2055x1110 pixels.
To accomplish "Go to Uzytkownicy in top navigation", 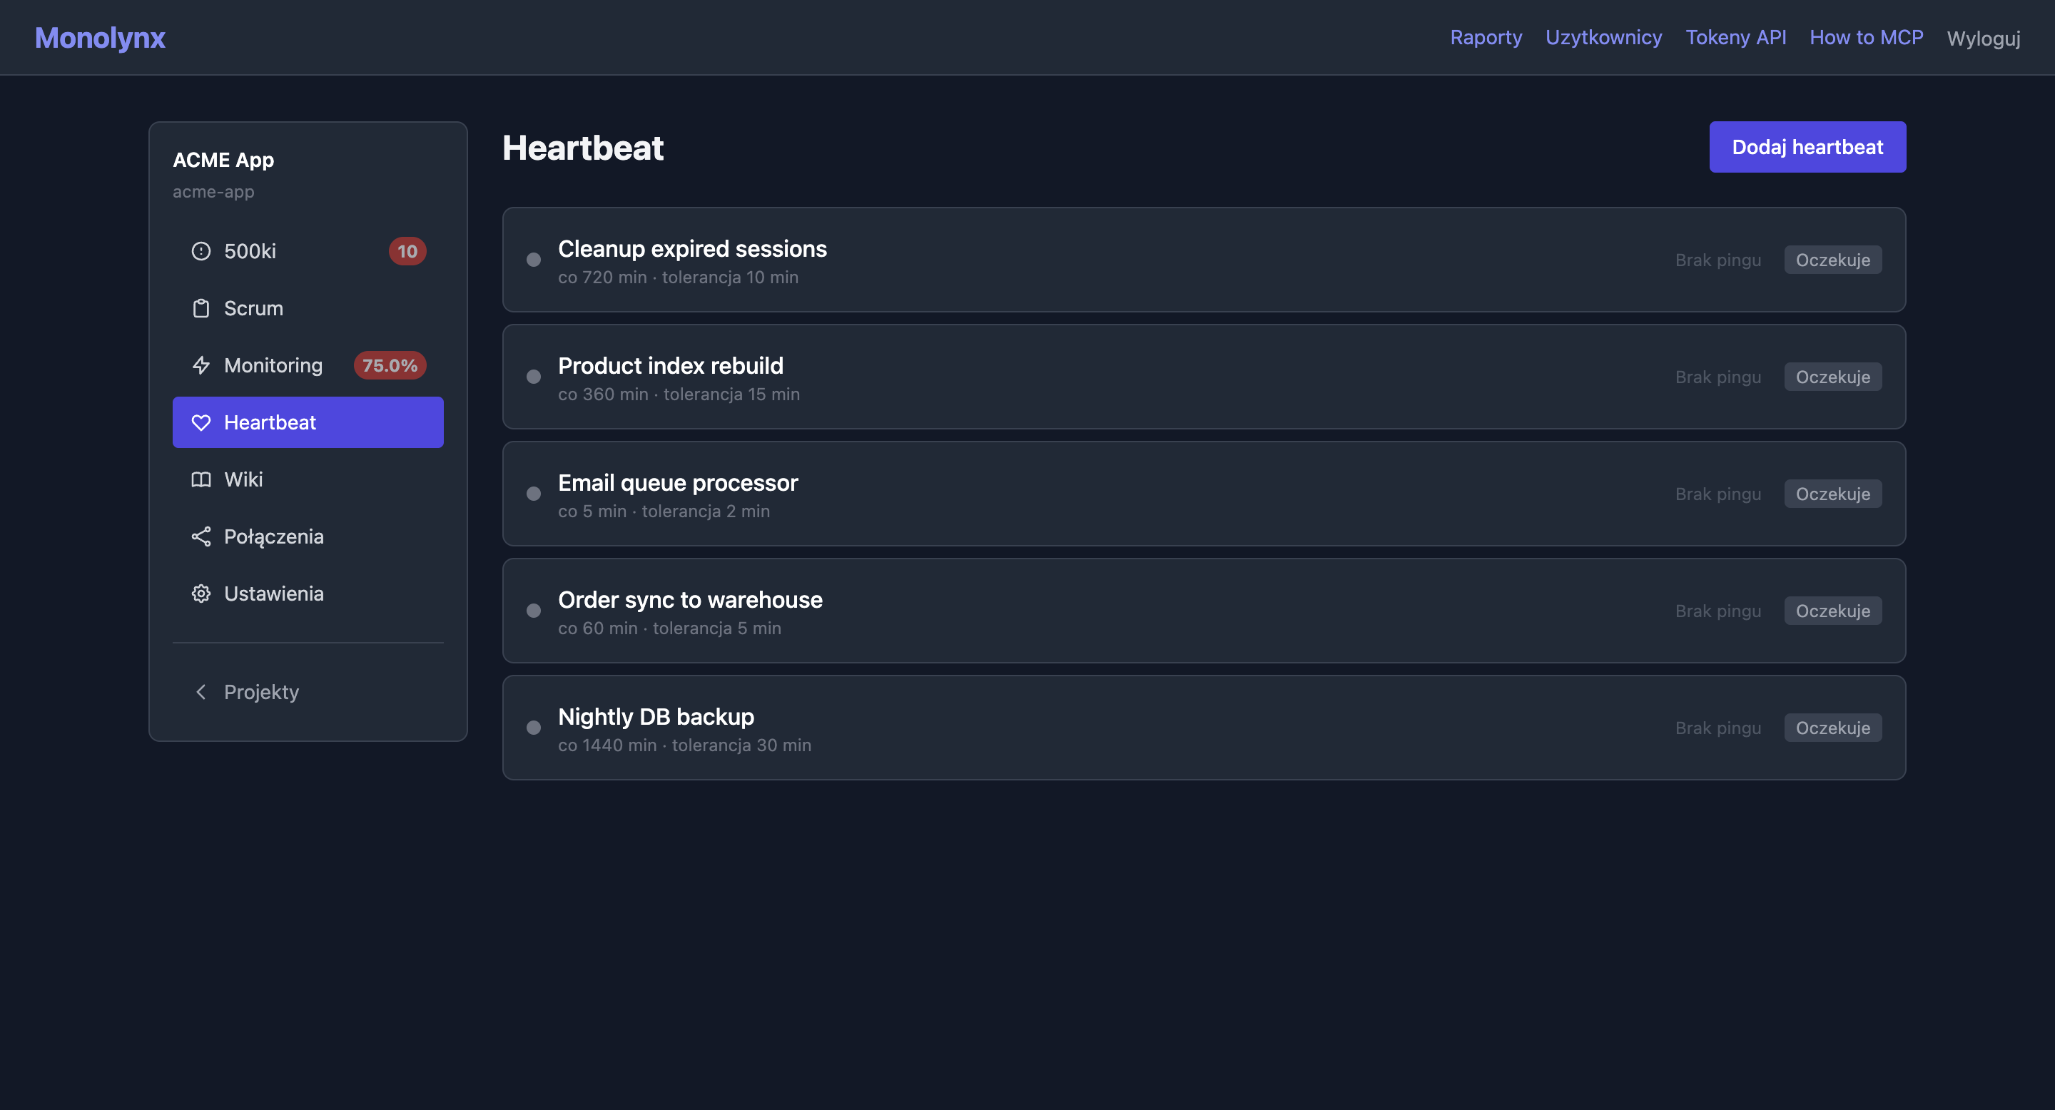I will click(1603, 38).
